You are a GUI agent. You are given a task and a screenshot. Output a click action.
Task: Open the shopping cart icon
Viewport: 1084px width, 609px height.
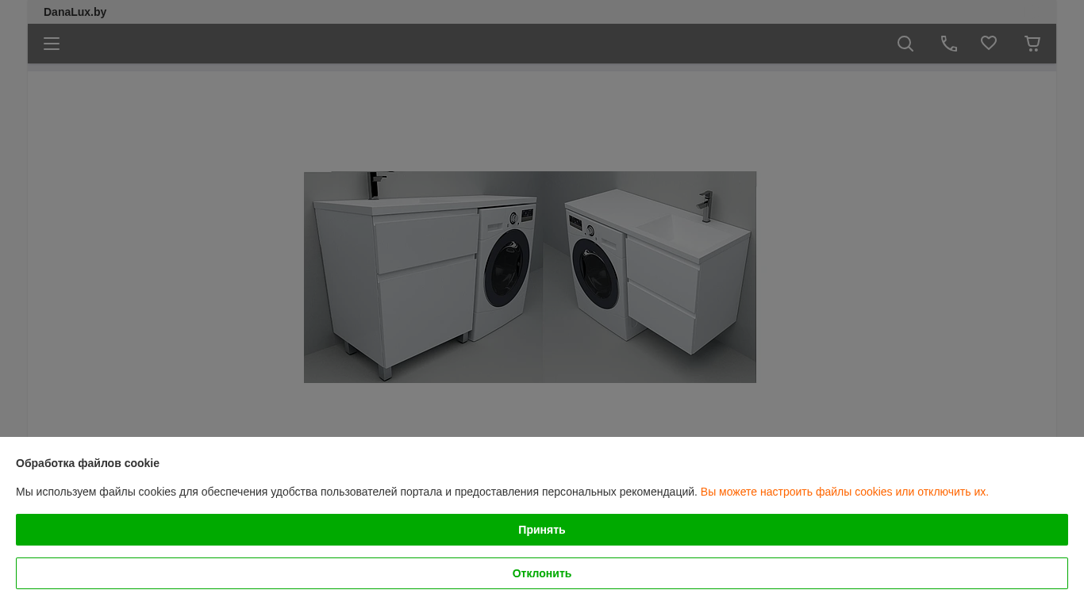pyautogui.click(x=1032, y=44)
